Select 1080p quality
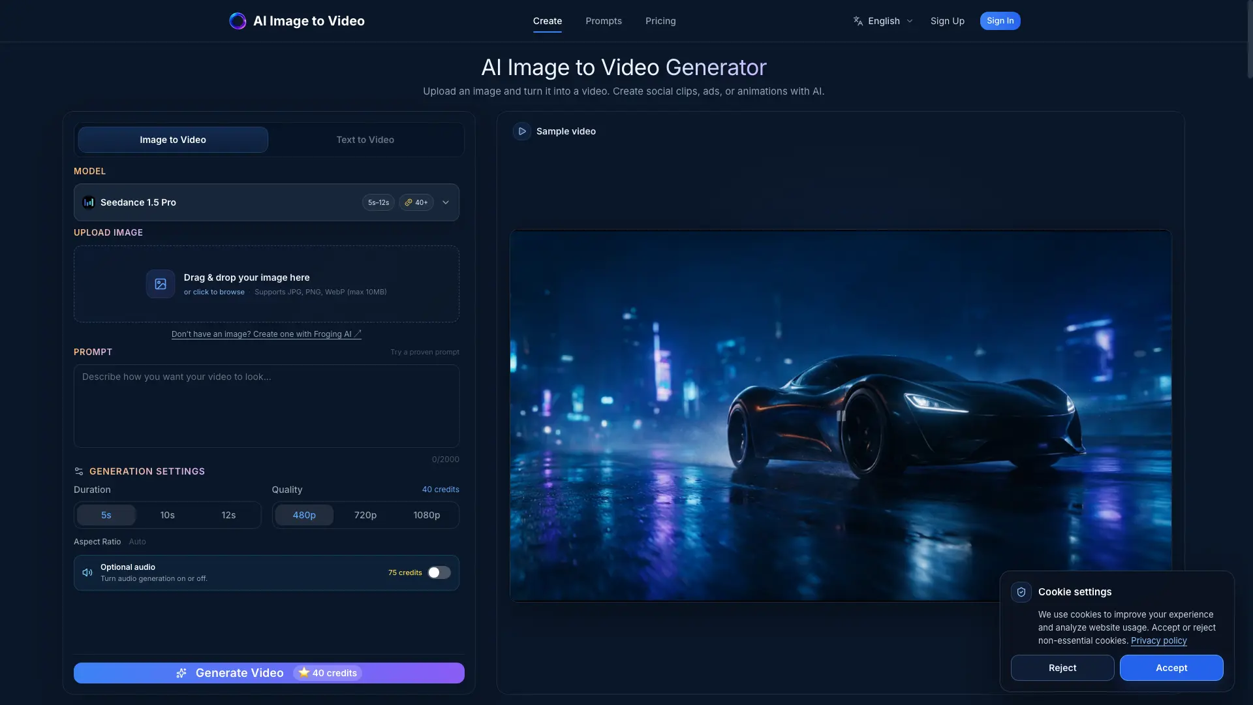 coord(427,515)
